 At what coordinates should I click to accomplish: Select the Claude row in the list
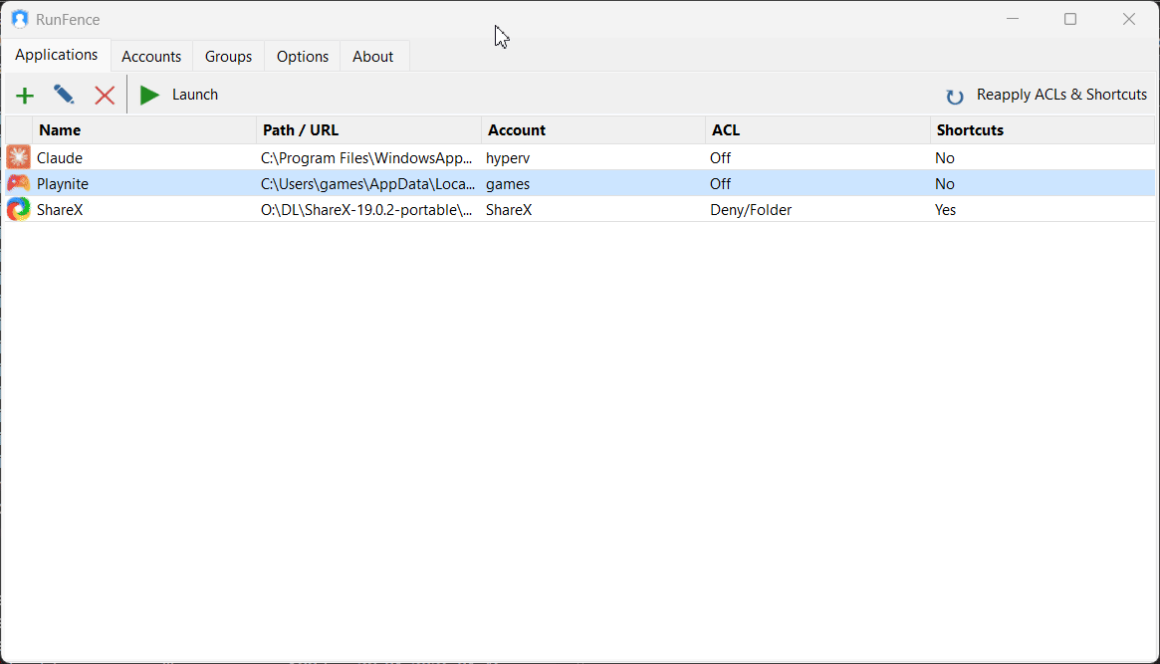398,156
